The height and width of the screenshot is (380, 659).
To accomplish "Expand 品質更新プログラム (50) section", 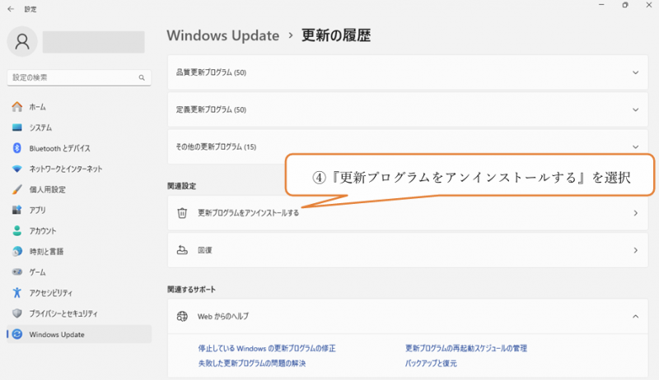I will pos(404,72).
